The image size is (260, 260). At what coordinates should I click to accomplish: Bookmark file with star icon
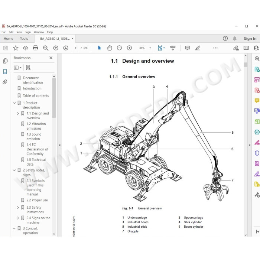tap(16, 48)
